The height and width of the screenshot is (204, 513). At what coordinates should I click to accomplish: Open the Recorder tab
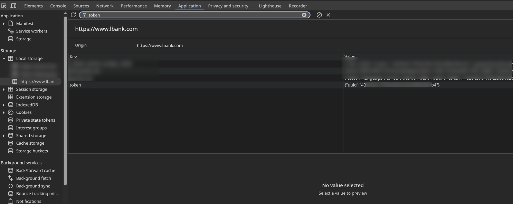(298, 6)
